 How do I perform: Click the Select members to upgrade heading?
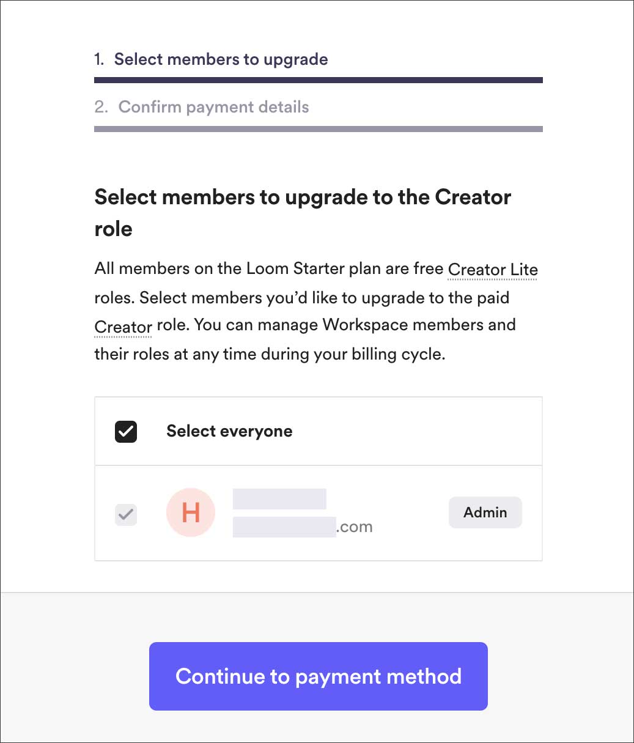click(x=303, y=212)
